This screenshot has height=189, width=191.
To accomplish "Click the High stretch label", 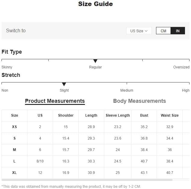I will click(x=186, y=90).
